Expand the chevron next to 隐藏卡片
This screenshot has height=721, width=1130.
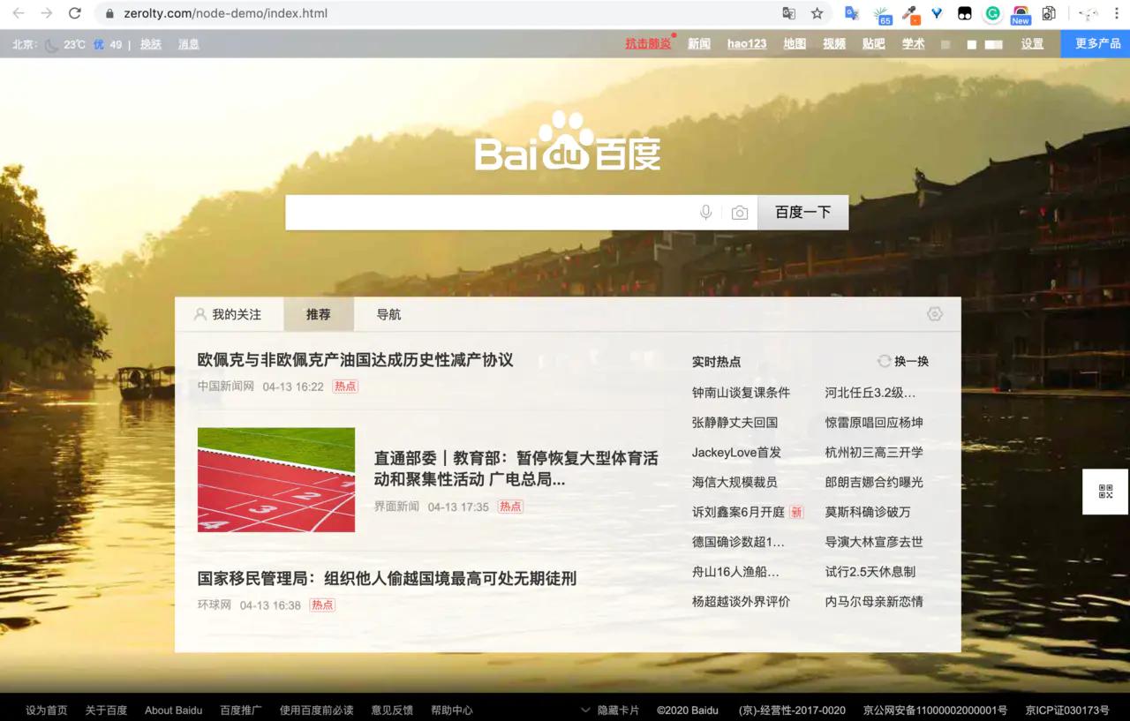point(585,710)
